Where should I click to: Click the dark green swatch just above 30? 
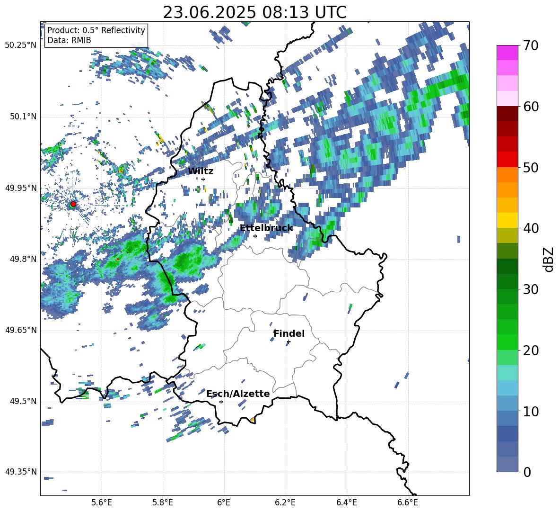(507, 281)
